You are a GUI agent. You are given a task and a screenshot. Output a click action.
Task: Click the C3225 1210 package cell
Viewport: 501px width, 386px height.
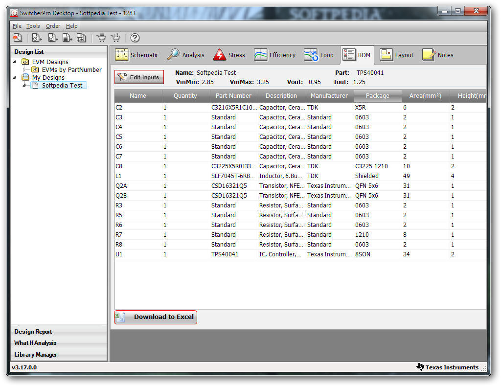(378, 166)
